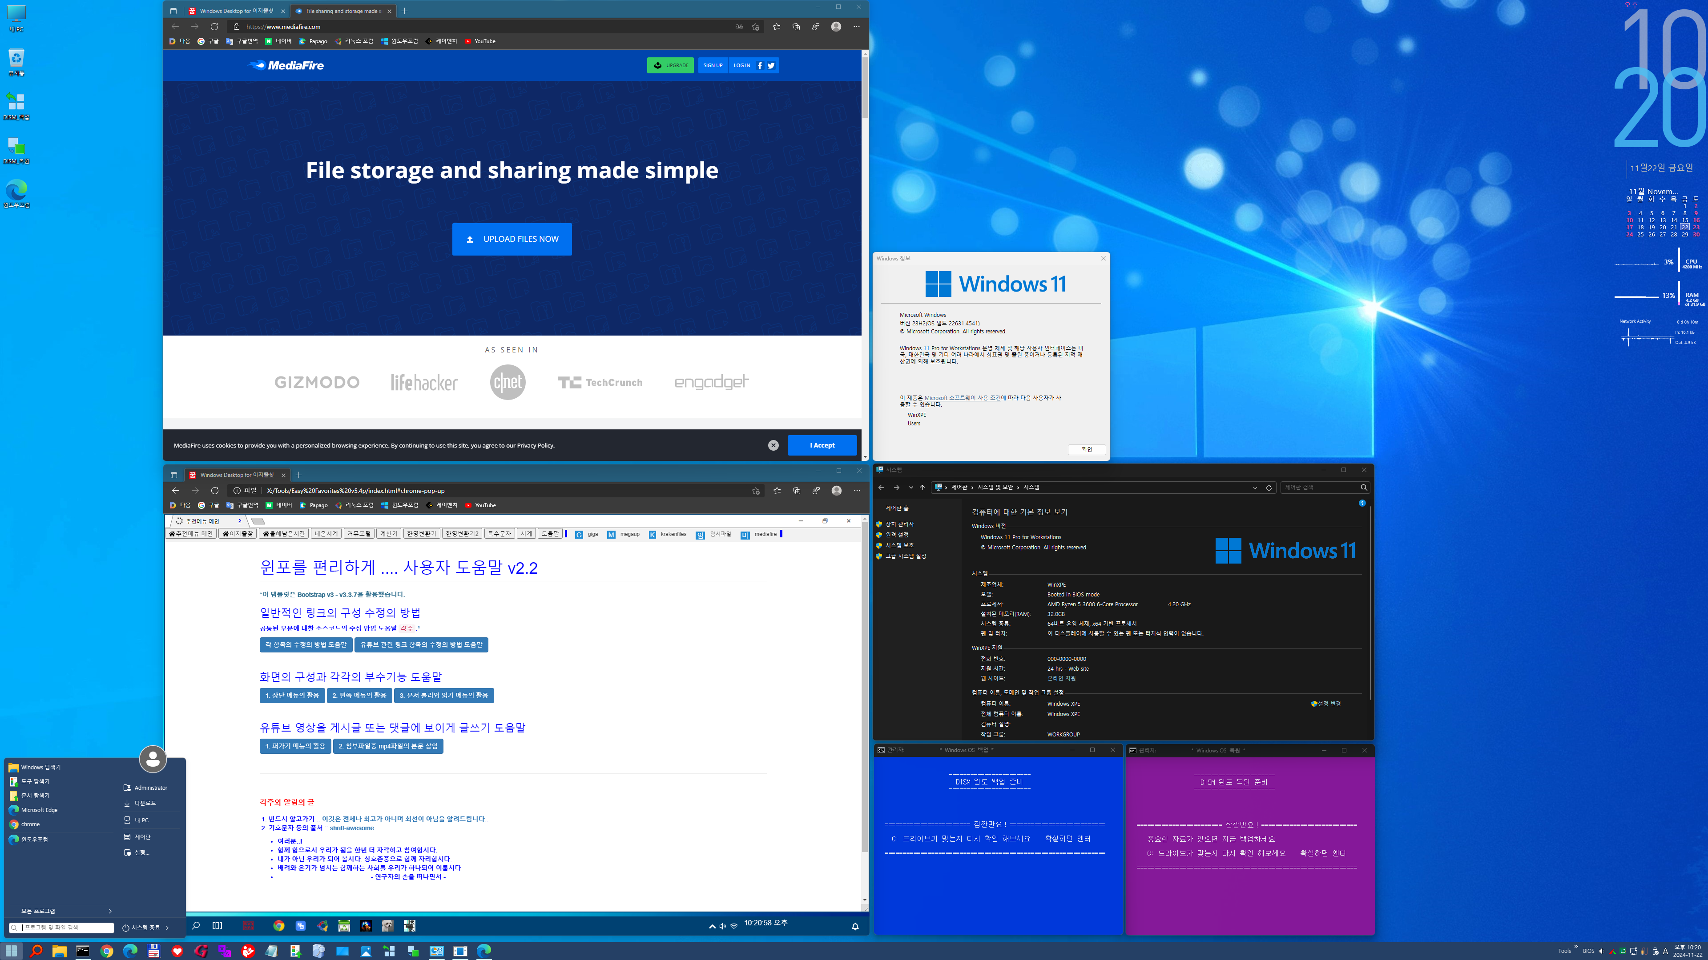The height and width of the screenshot is (960, 1708).
Task: Click the 프로그램 및 파일 검색 Start menu search field
Action: pyautogui.click(x=61, y=928)
